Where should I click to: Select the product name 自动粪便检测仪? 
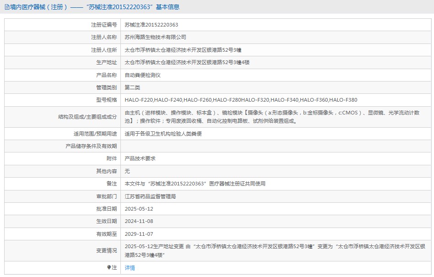tap(143, 75)
